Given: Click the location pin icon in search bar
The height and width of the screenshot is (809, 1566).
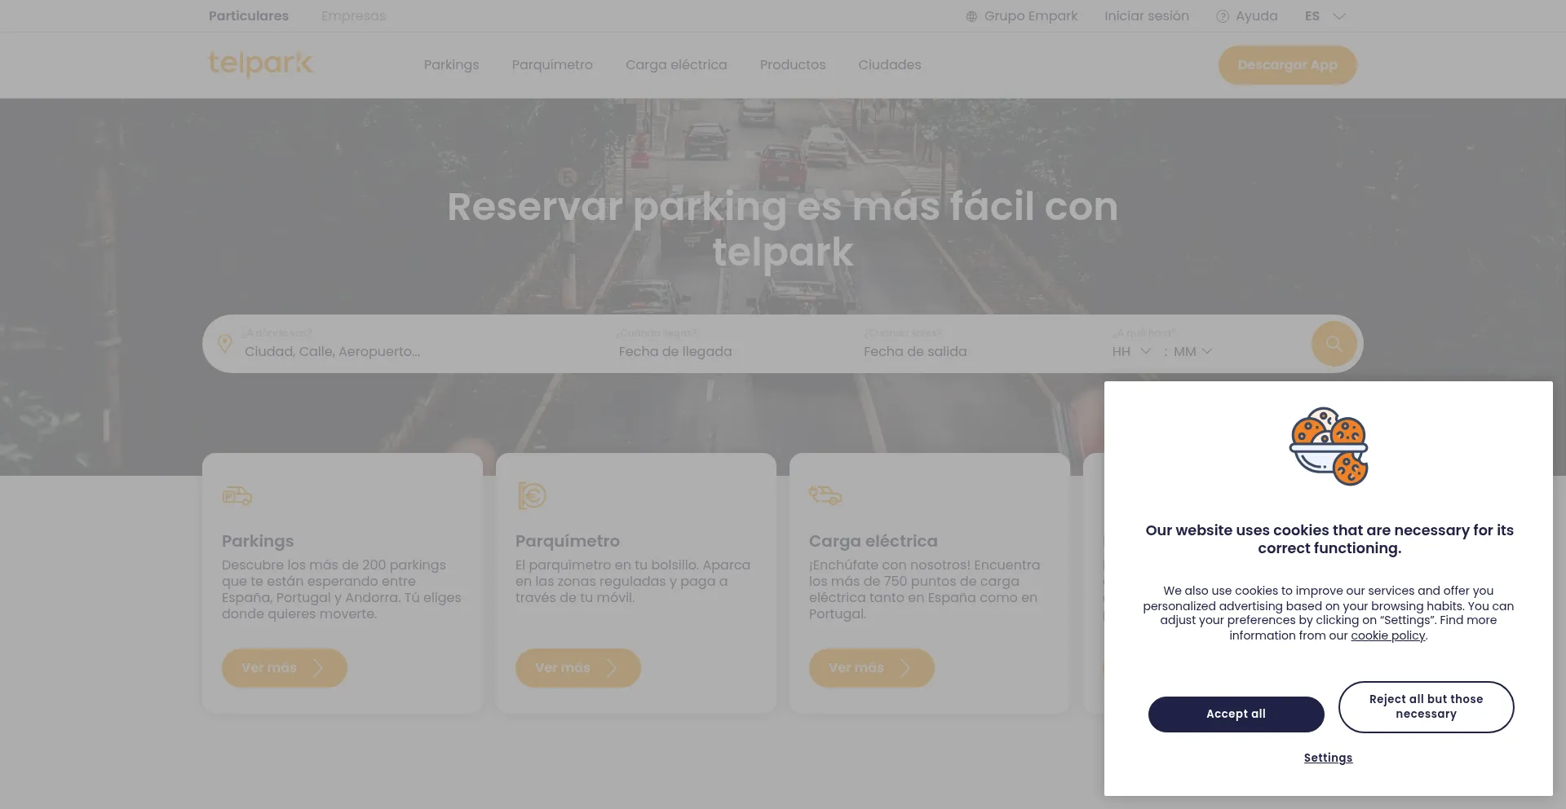Looking at the screenshot, I should (x=225, y=344).
